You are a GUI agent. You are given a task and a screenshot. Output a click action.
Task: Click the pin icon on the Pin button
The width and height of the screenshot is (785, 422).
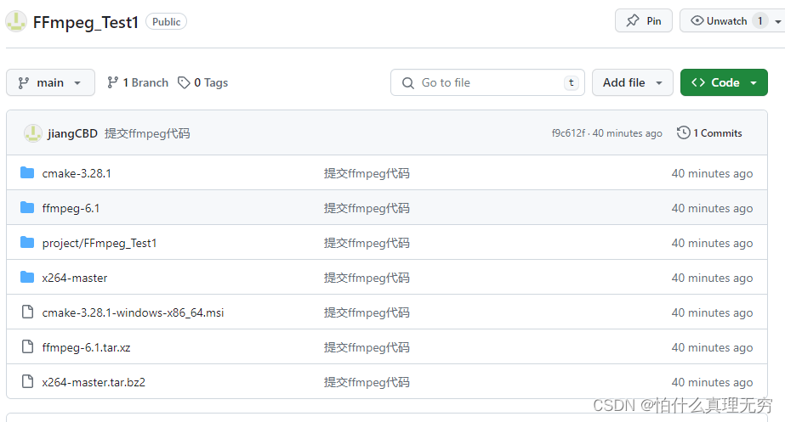633,20
